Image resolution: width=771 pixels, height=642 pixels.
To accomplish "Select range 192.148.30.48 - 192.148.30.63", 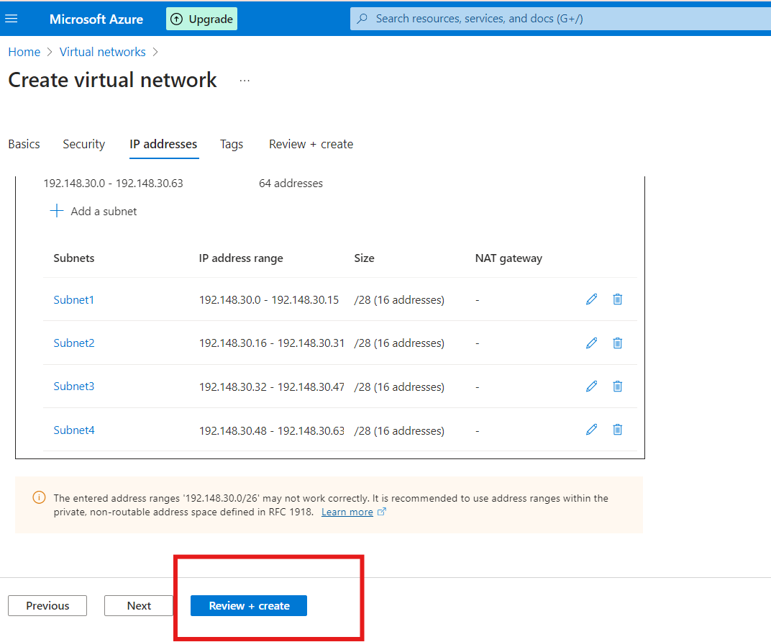I will 272,431.
